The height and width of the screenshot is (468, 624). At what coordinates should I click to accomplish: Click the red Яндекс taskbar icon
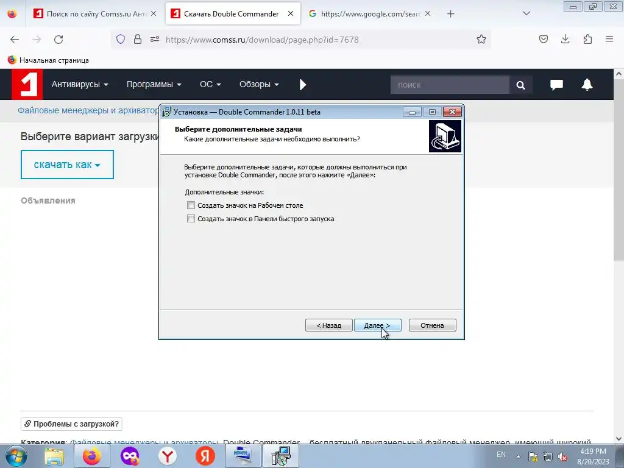(205, 456)
